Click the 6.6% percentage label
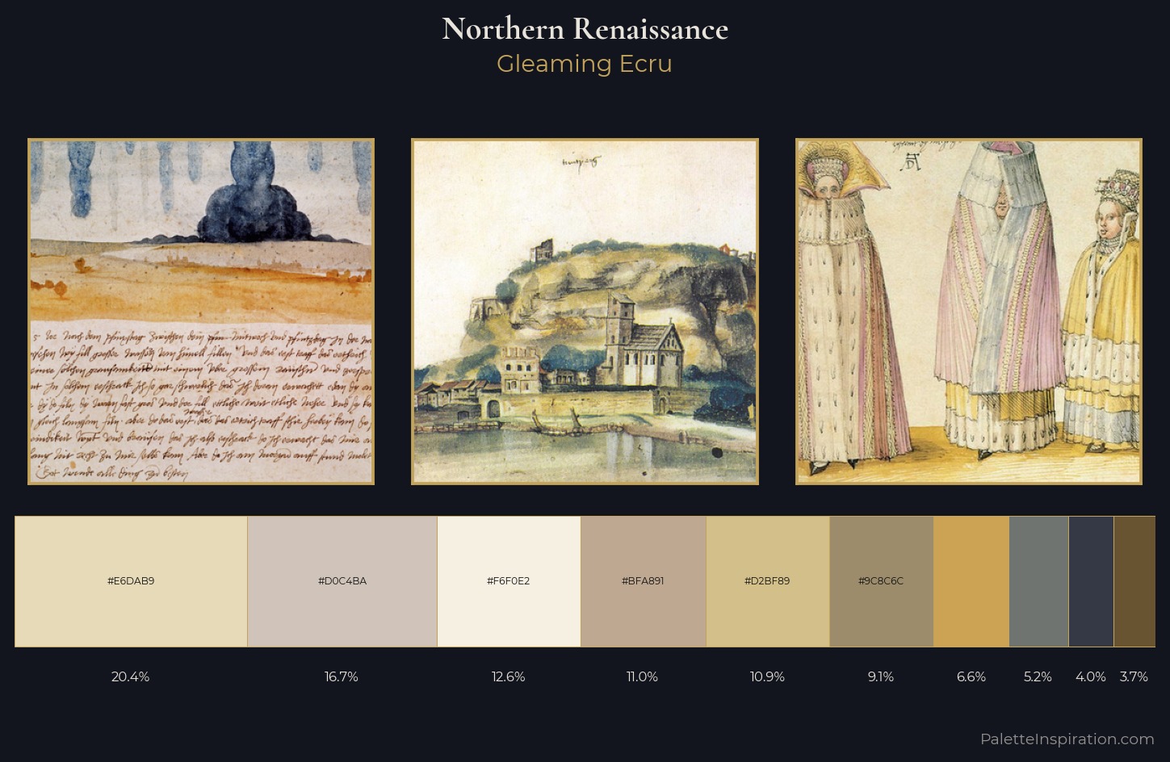The height and width of the screenshot is (762, 1170). pyautogui.click(x=971, y=676)
